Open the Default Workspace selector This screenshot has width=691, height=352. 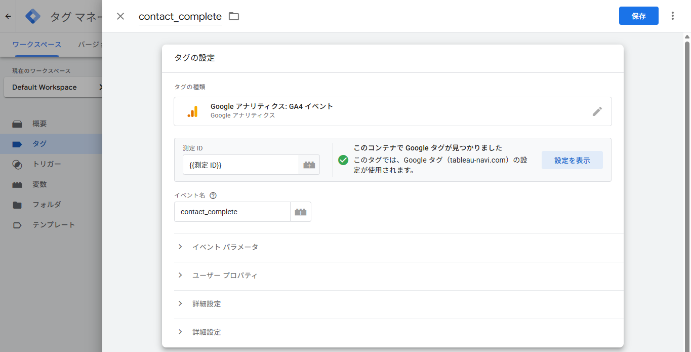click(53, 87)
